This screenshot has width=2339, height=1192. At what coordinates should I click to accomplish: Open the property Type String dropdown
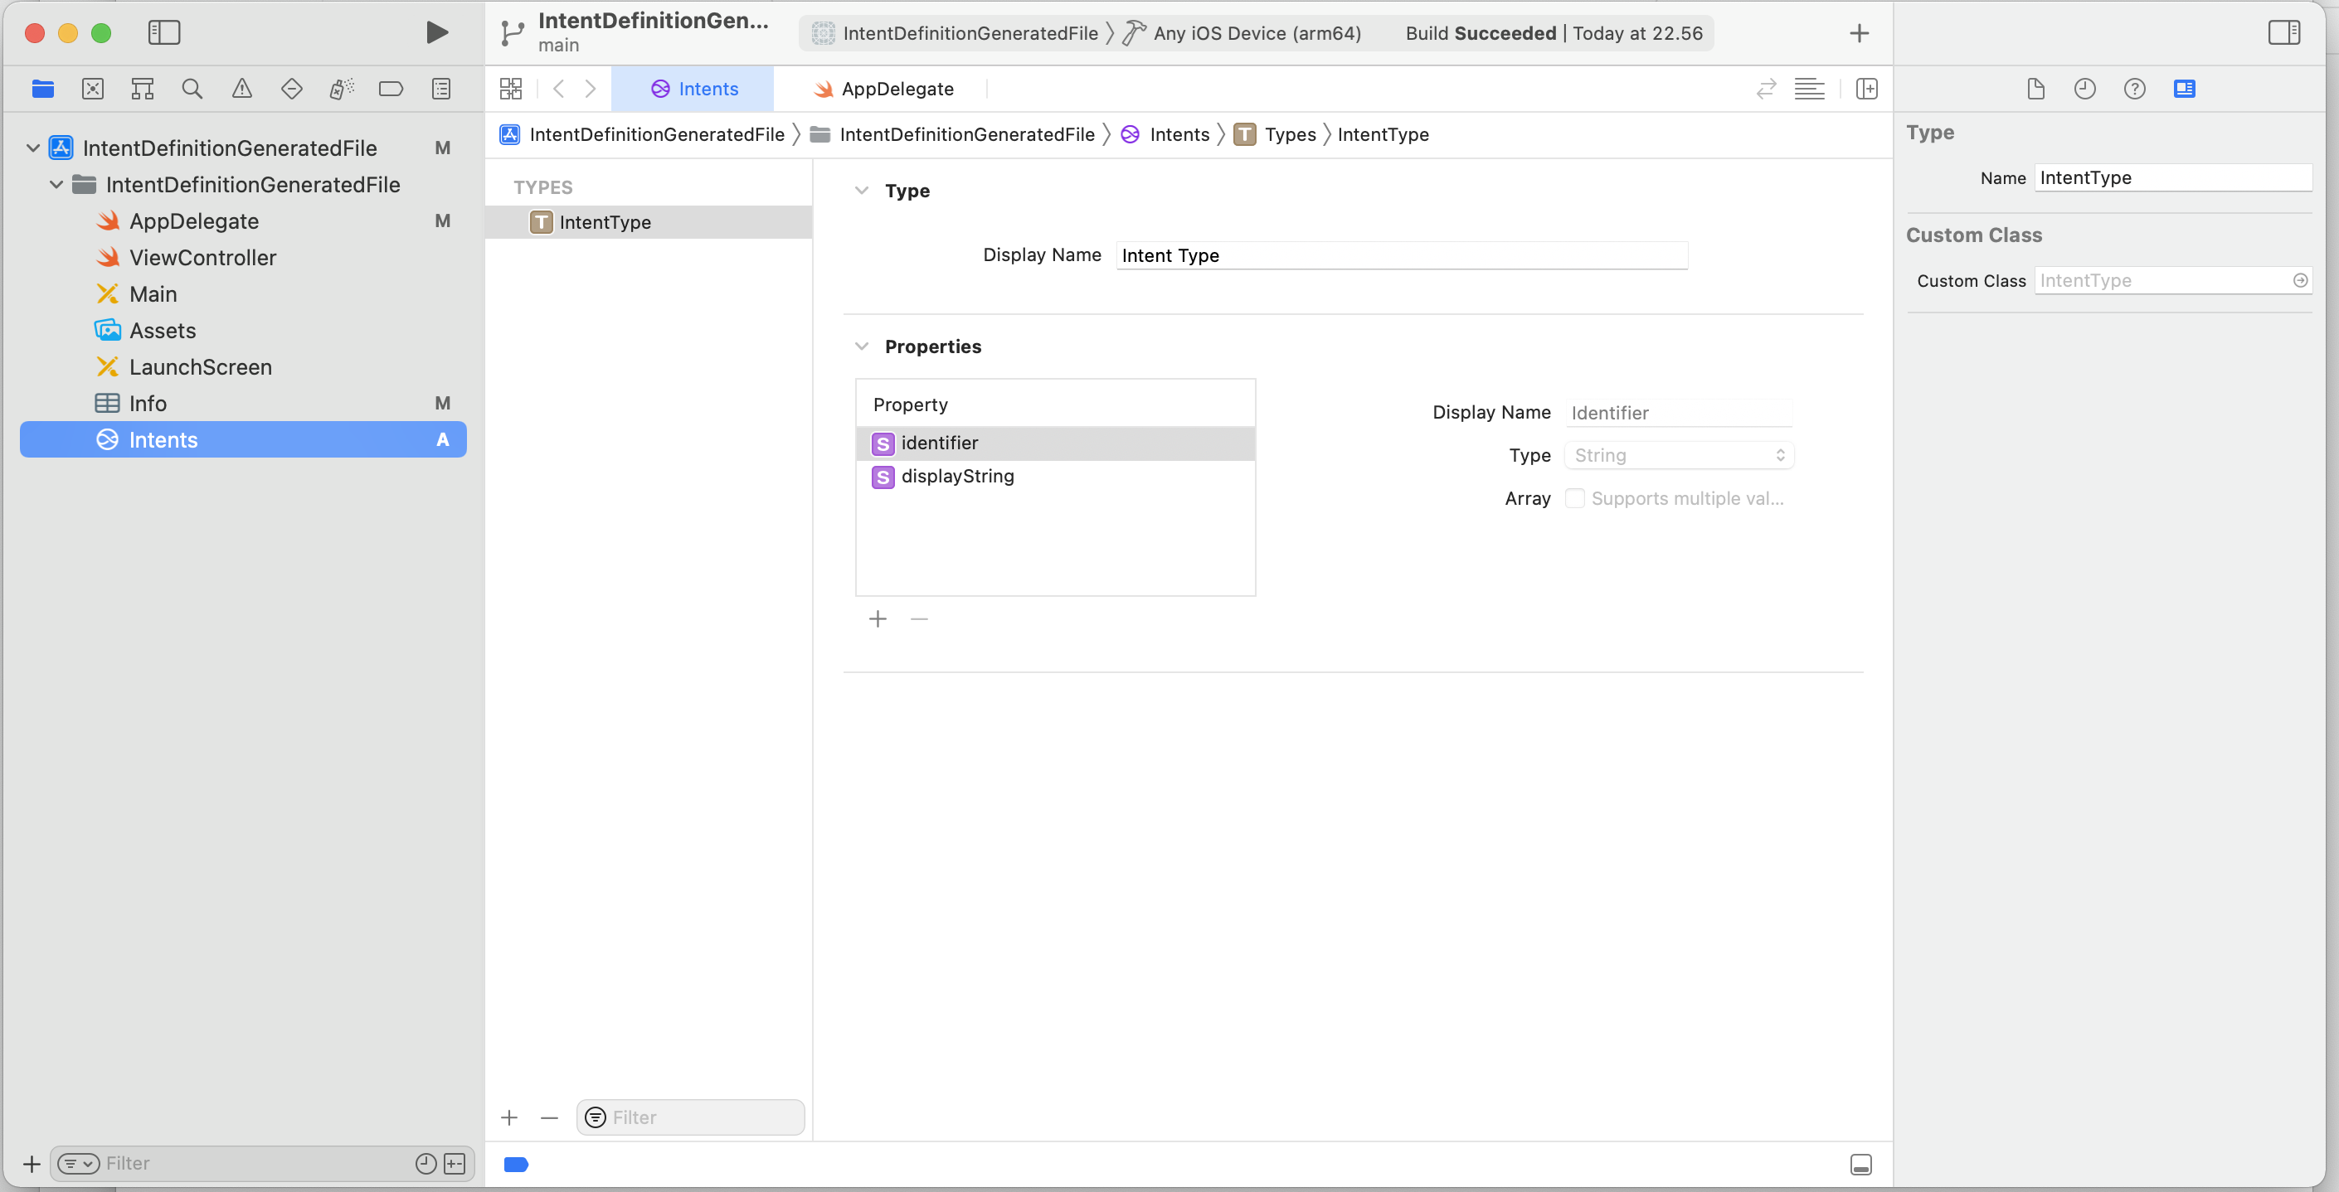(1679, 455)
